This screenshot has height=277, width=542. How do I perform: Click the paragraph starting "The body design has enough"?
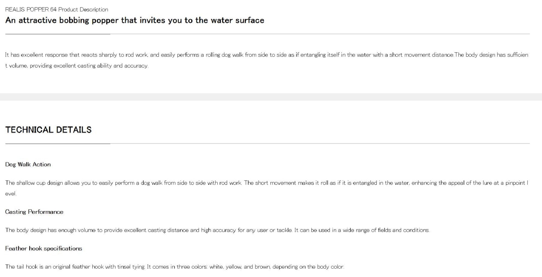tap(217, 230)
